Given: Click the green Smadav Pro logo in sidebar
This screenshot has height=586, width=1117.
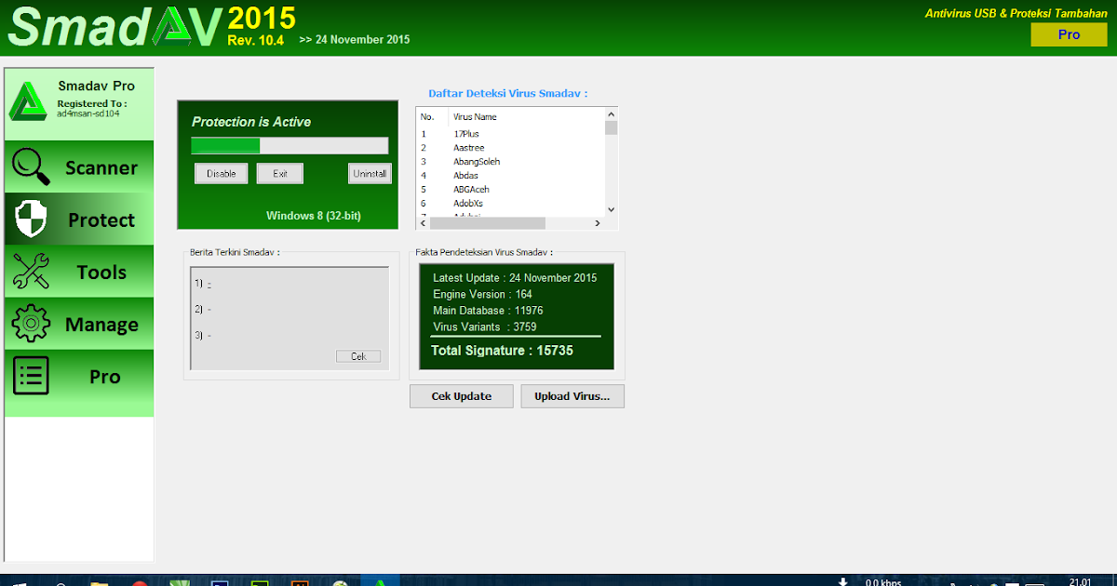Looking at the screenshot, I should point(28,101).
